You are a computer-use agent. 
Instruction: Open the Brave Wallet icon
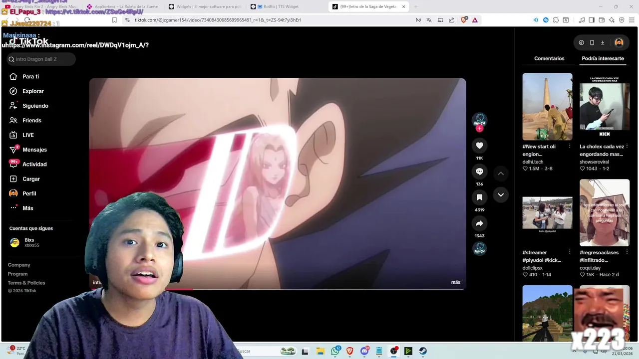[602, 20]
